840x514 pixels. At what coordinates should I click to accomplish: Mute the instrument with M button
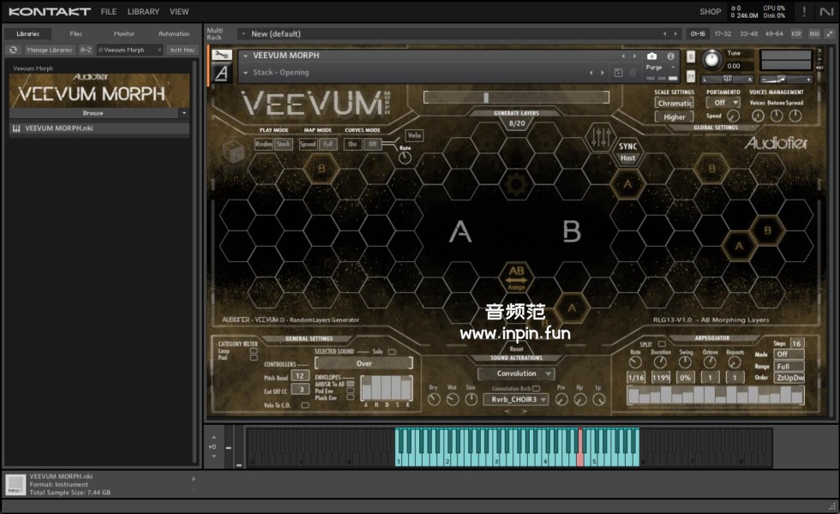pos(691,77)
